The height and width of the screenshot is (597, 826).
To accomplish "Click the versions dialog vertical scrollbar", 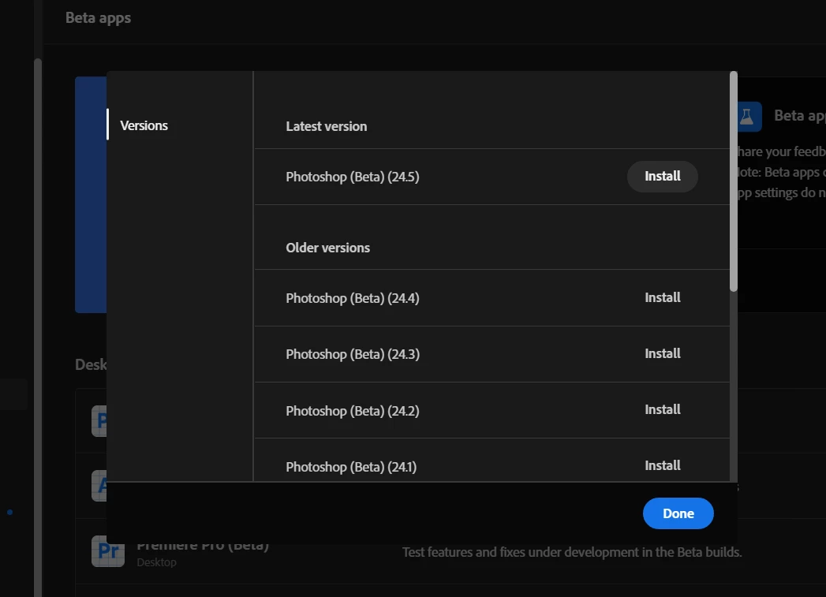I will coord(733,181).
